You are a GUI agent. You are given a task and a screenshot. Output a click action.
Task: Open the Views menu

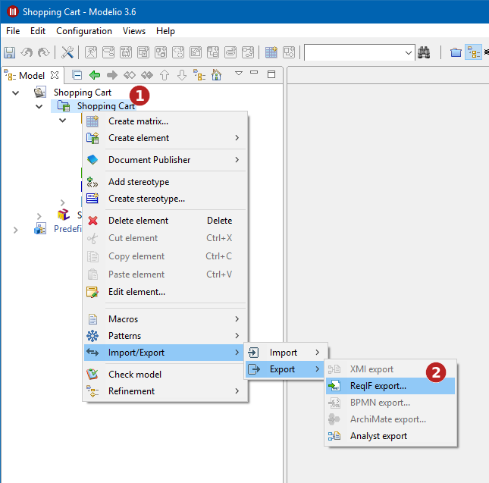(x=134, y=31)
